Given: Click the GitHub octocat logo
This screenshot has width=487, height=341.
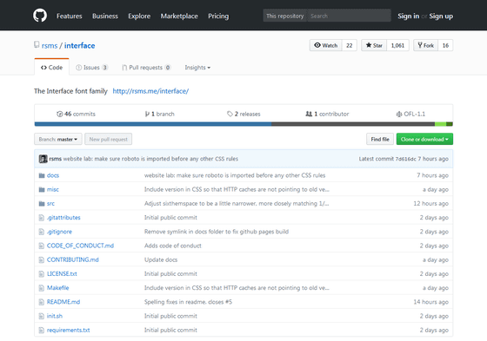Looking at the screenshot, I should click(x=40, y=16).
